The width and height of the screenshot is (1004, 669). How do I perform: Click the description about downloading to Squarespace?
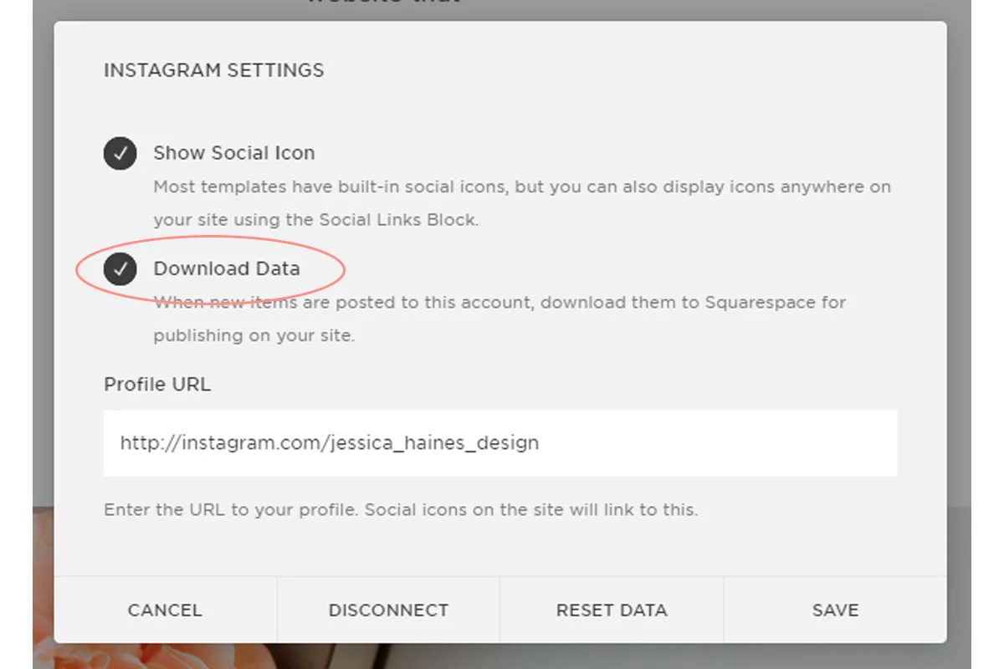click(x=499, y=319)
